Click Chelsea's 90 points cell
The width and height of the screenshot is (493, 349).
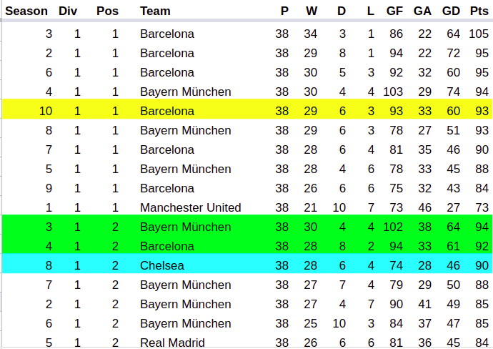pos(481,265)
